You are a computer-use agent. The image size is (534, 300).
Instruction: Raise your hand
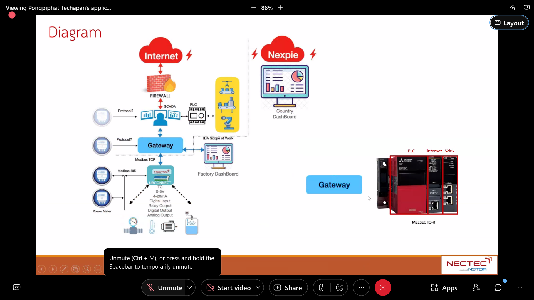[x=321, y=288]
